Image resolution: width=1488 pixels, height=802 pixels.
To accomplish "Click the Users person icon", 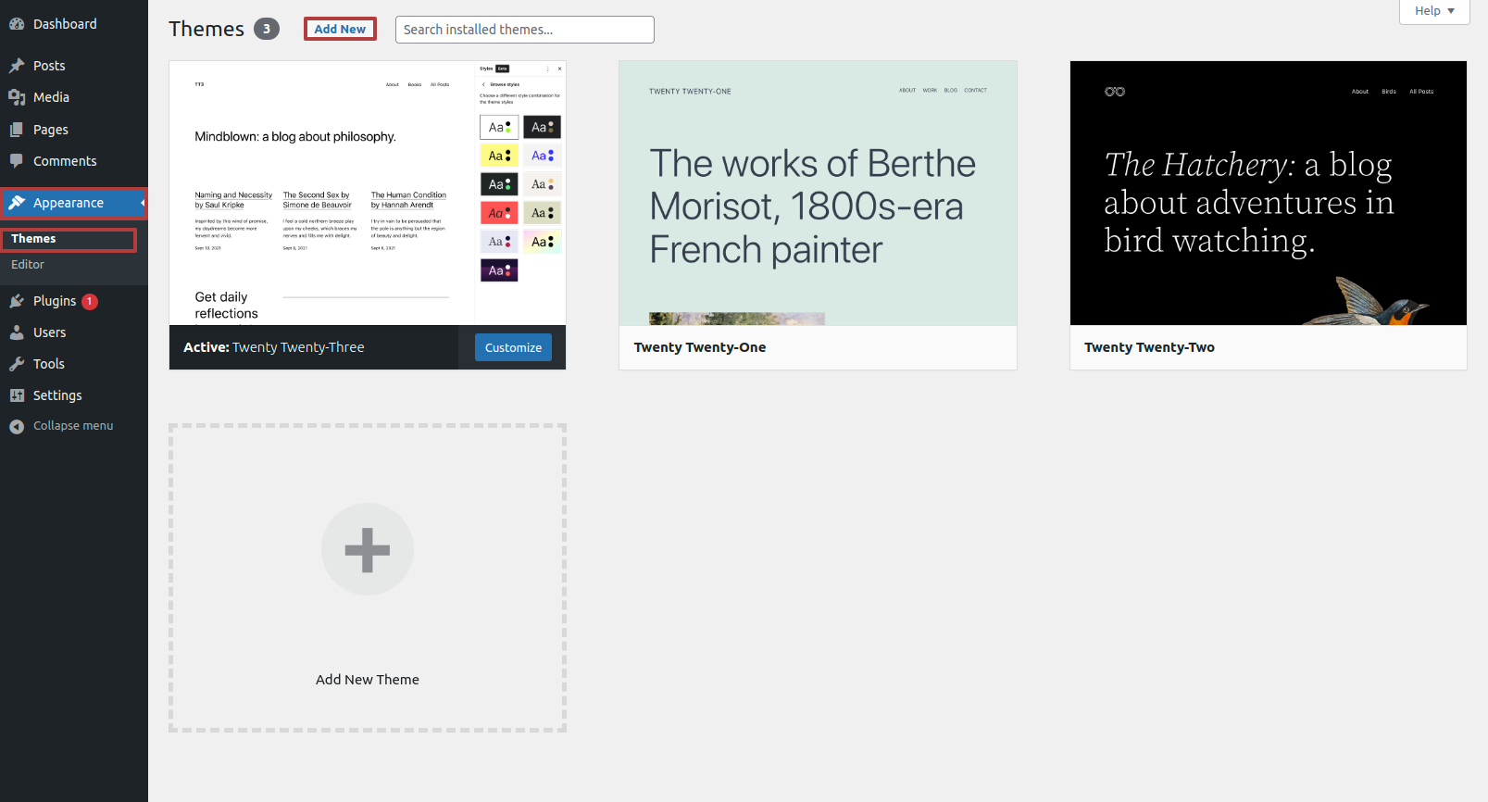I will tap(17, 332).
